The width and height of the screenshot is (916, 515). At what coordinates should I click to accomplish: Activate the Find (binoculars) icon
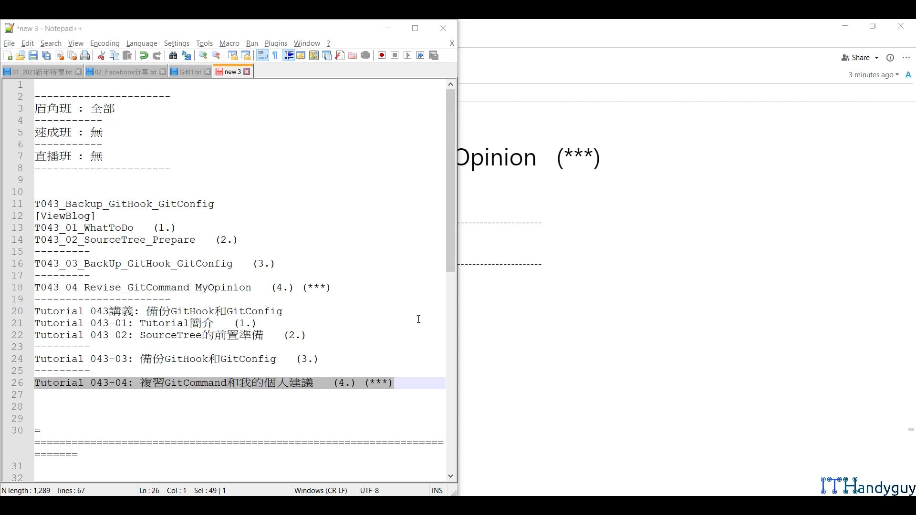[173, 55]
